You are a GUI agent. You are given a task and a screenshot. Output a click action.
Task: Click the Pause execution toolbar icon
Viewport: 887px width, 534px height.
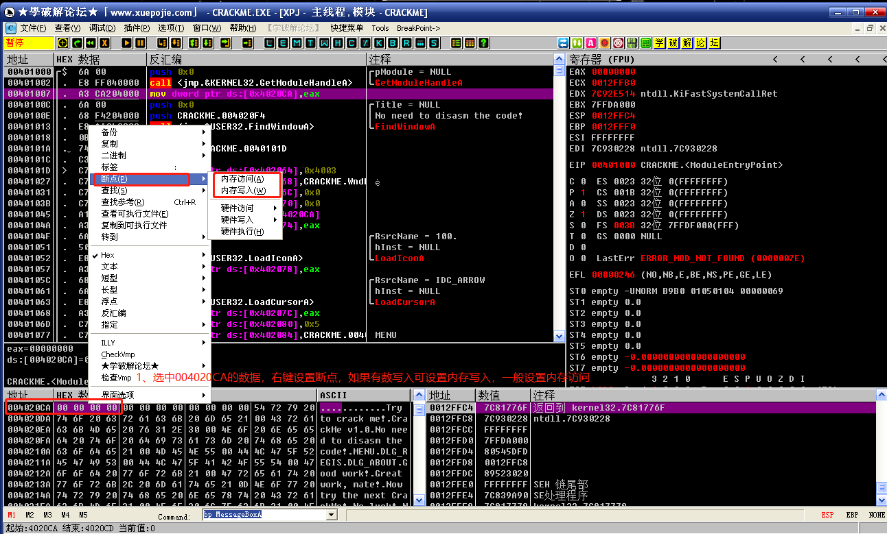(x=140, y=43)
